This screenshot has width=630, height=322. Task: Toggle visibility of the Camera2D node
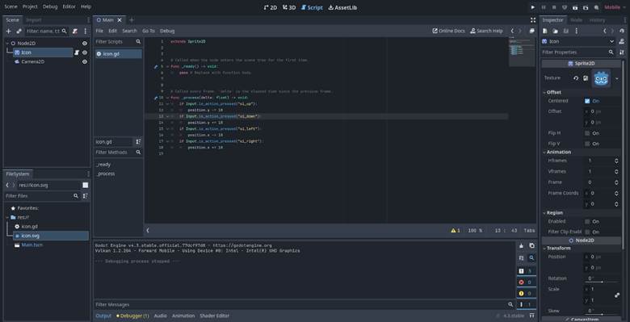[x=85, y=62]
